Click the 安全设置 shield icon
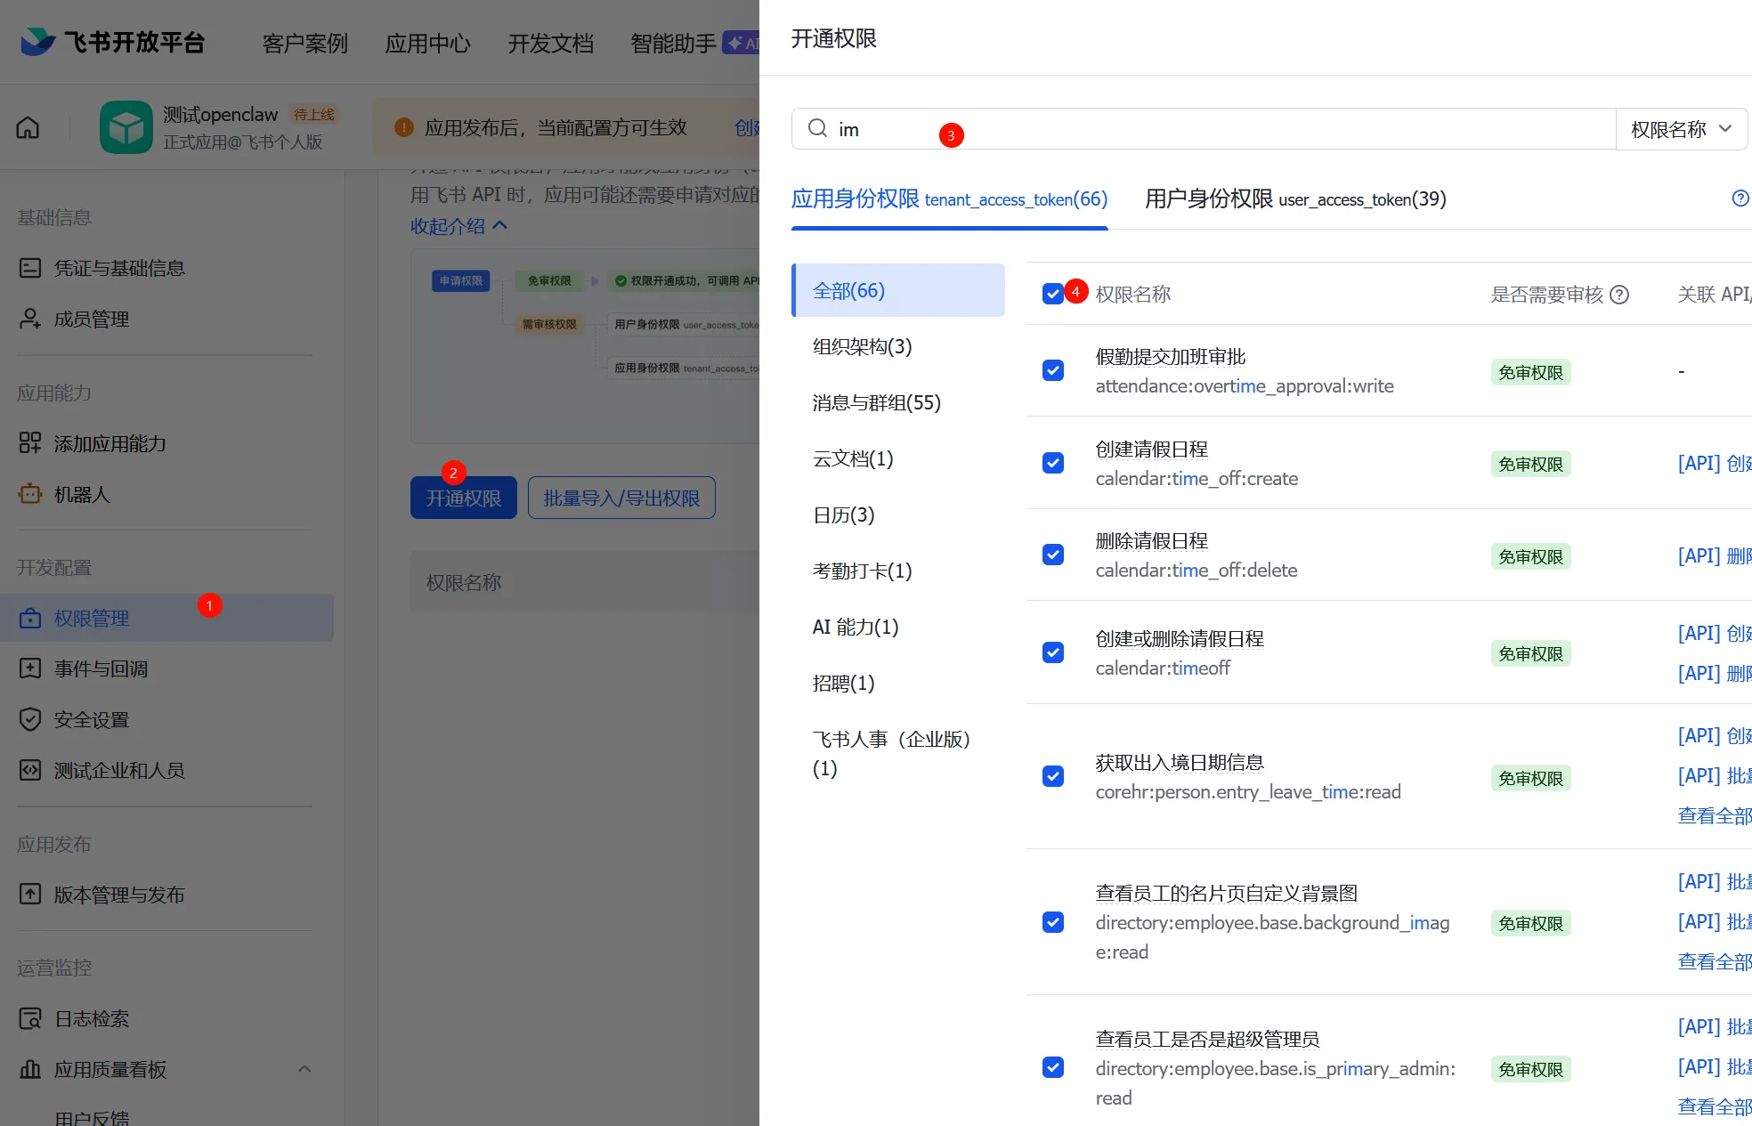 tap(30, 719)
